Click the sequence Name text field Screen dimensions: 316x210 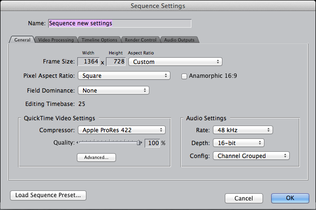pyautogui.click(x=119, y=23)
